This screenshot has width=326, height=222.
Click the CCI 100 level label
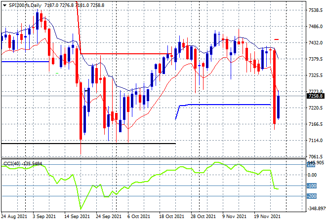click(311, 165)
